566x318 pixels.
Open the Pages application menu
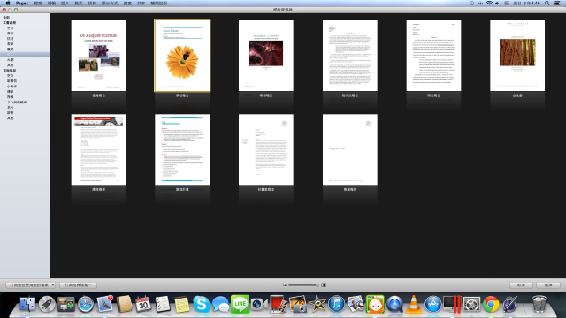tap(21, 4)
